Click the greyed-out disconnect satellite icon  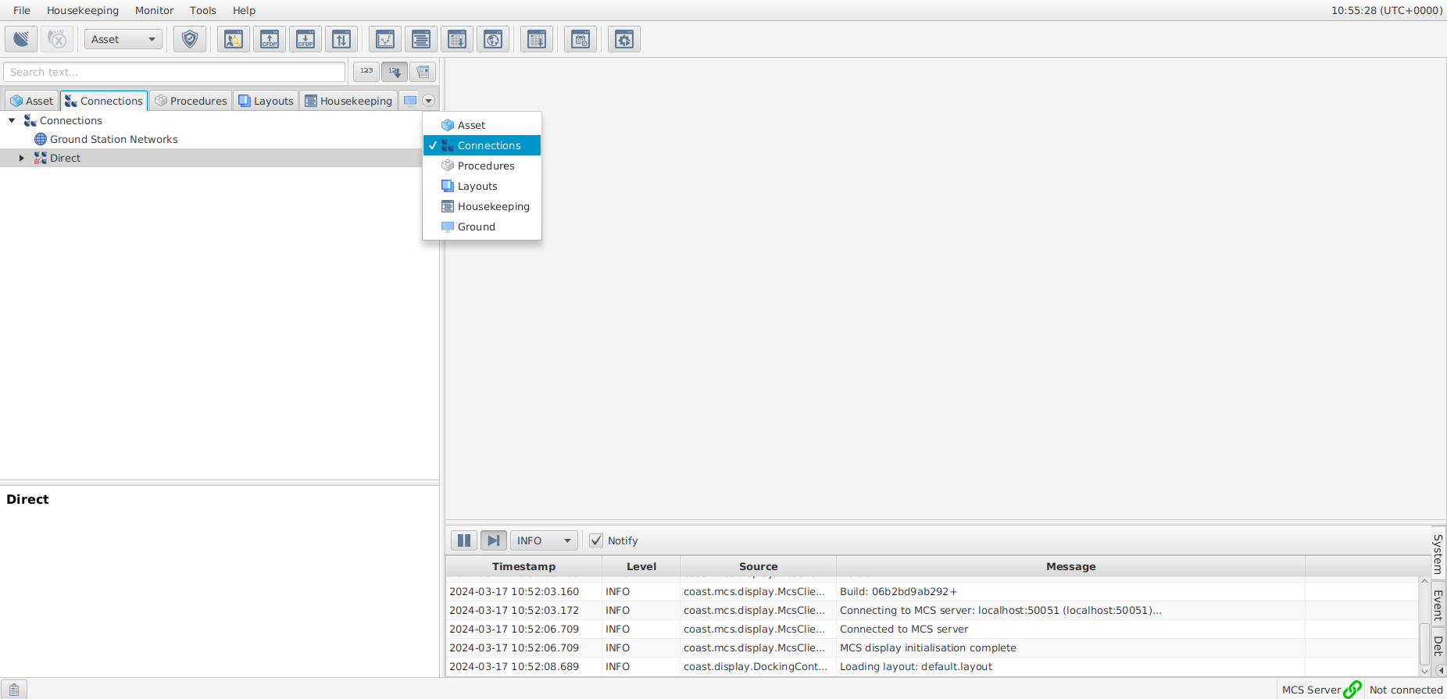click(x=57, y=39)
